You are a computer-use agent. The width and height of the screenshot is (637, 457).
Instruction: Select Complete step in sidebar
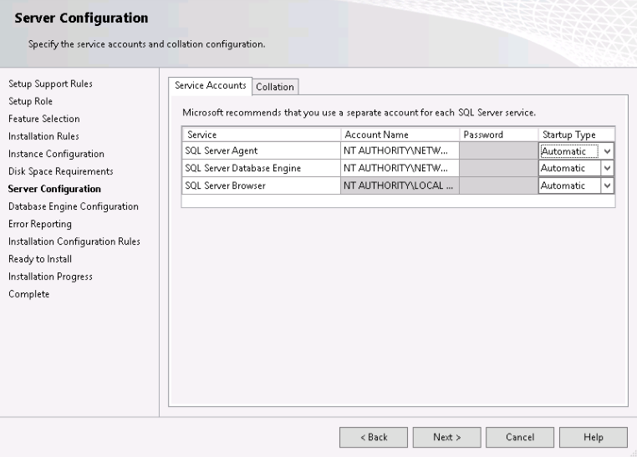coord(29,294)
